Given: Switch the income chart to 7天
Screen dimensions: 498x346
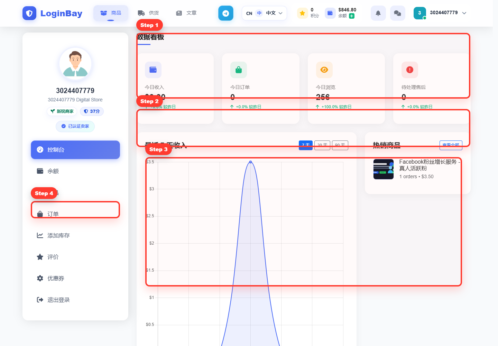Looking at the screenshot, I should (306, 145).
